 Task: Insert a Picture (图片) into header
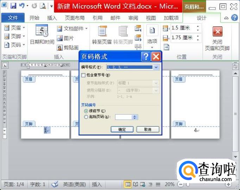pyautogui.click(x=65, y=38)
